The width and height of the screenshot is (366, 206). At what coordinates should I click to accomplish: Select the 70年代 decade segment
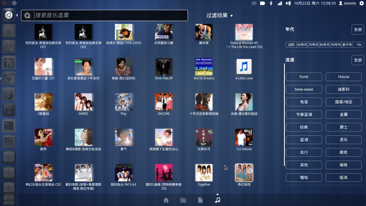[x=313, y=45]
